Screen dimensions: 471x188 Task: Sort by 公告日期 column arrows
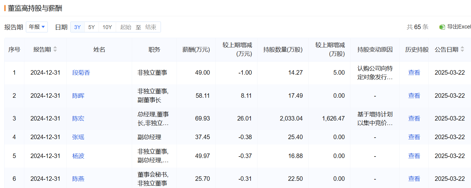point(462,49)
